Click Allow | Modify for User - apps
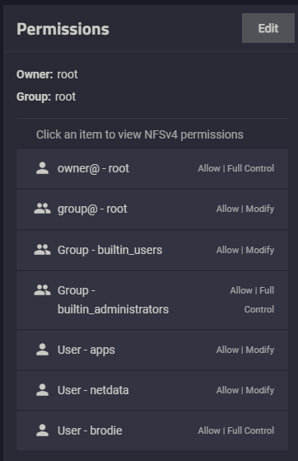This screenshot has height=461, width=298. coord(245,350)
